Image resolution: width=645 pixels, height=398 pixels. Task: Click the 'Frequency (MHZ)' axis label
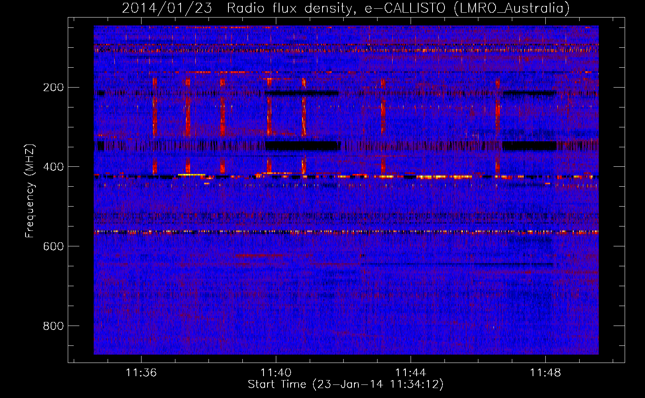point(30,191)
